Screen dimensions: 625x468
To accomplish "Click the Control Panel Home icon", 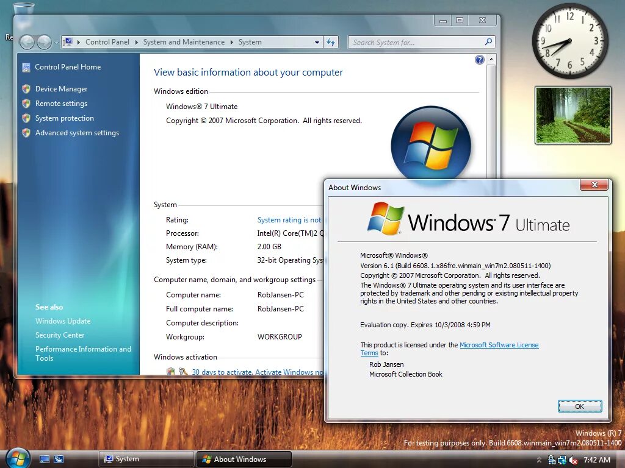I will pos(26,67).
